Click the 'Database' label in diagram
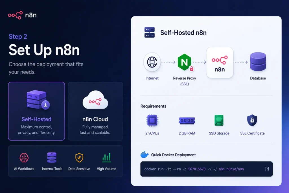 tap(258, 78)
